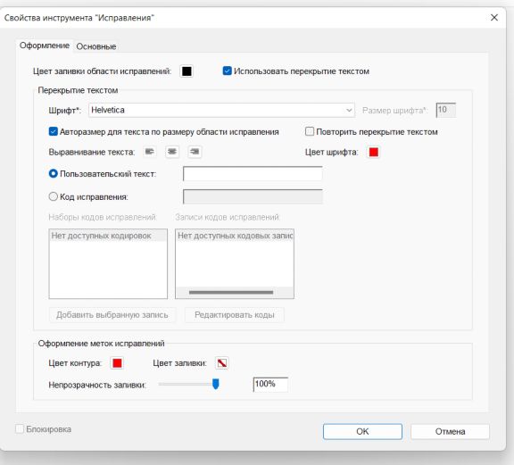Align overlay text to the left
The image size is (514, 465).
coord(150,152)
